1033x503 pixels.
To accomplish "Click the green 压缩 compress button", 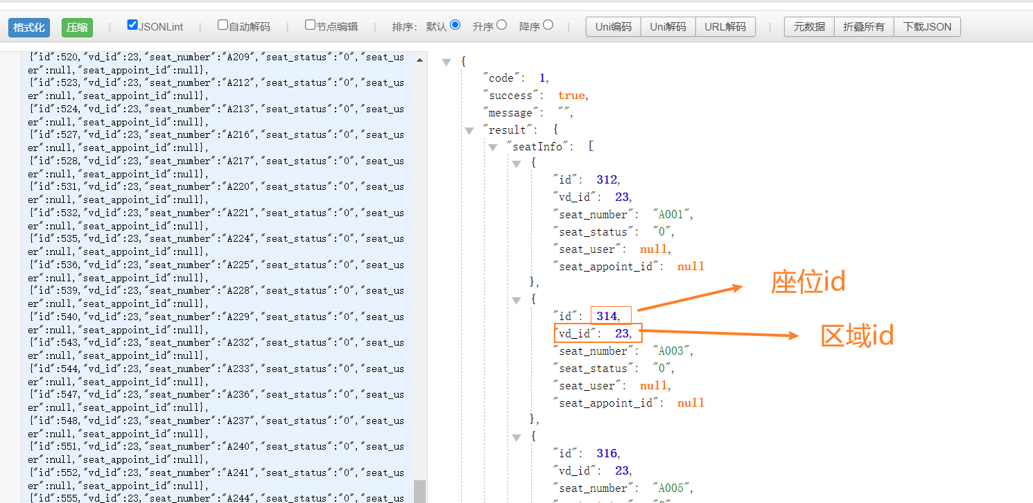I will point(77,28).
